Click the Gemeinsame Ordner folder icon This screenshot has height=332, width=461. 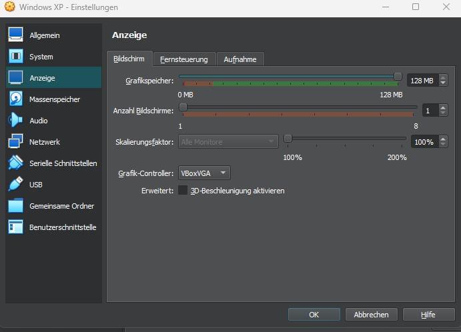pos(15,205)
